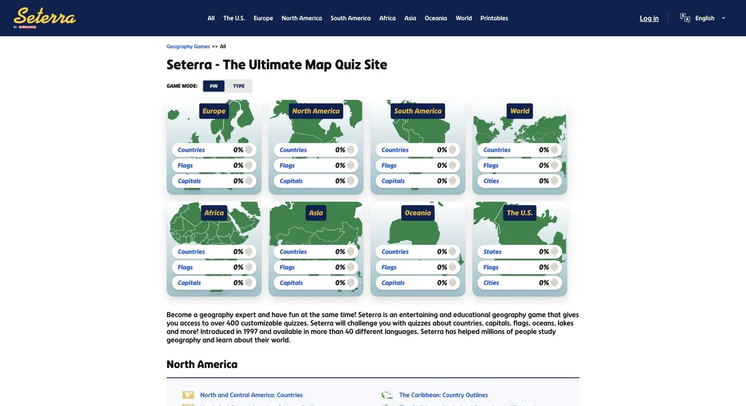Go to South America in the navbar
The width and height of the screenshot is (746, 406).
coord(351,18)
